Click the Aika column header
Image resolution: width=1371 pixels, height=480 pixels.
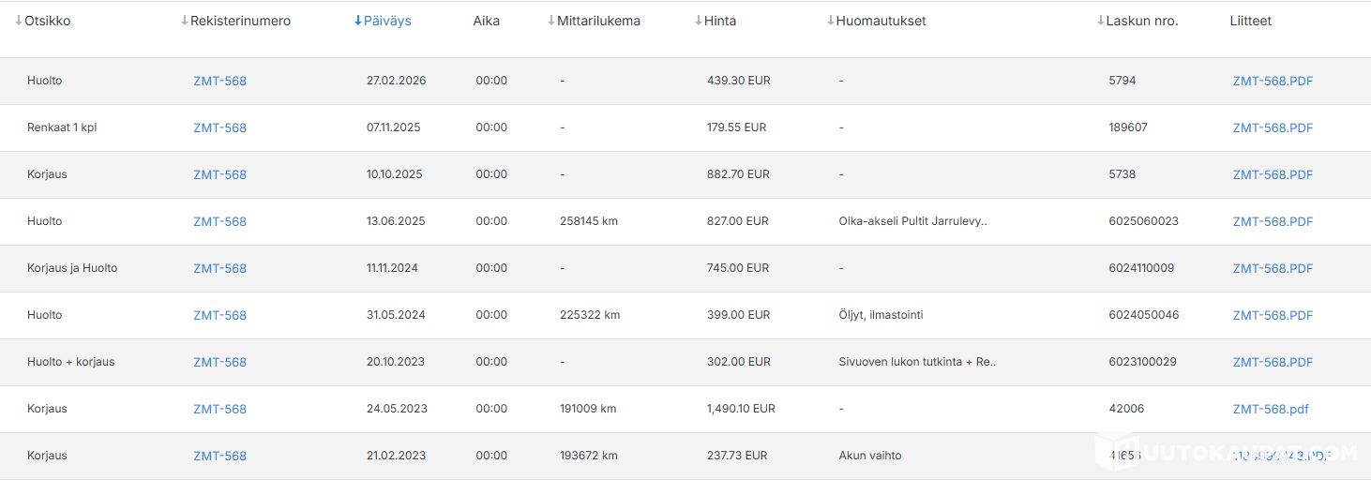tap(486, 21)
